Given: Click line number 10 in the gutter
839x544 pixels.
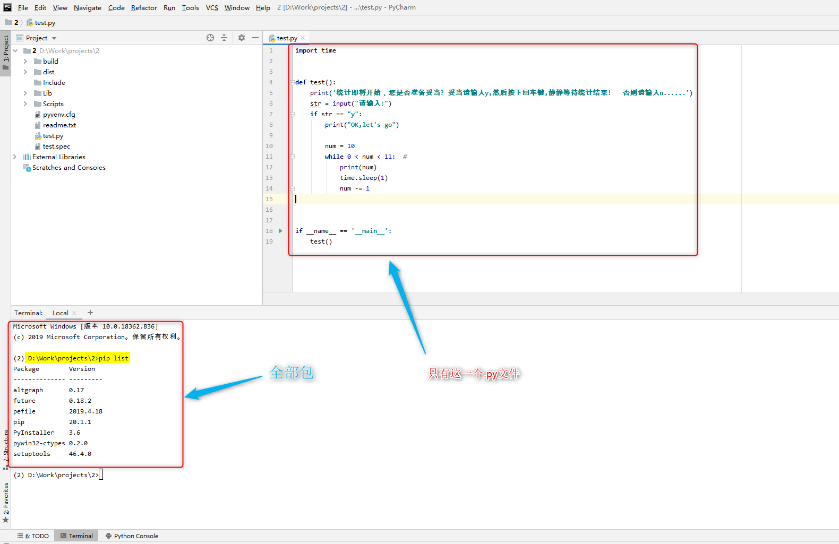Looking at the screenshot, I should click(269, 146).
